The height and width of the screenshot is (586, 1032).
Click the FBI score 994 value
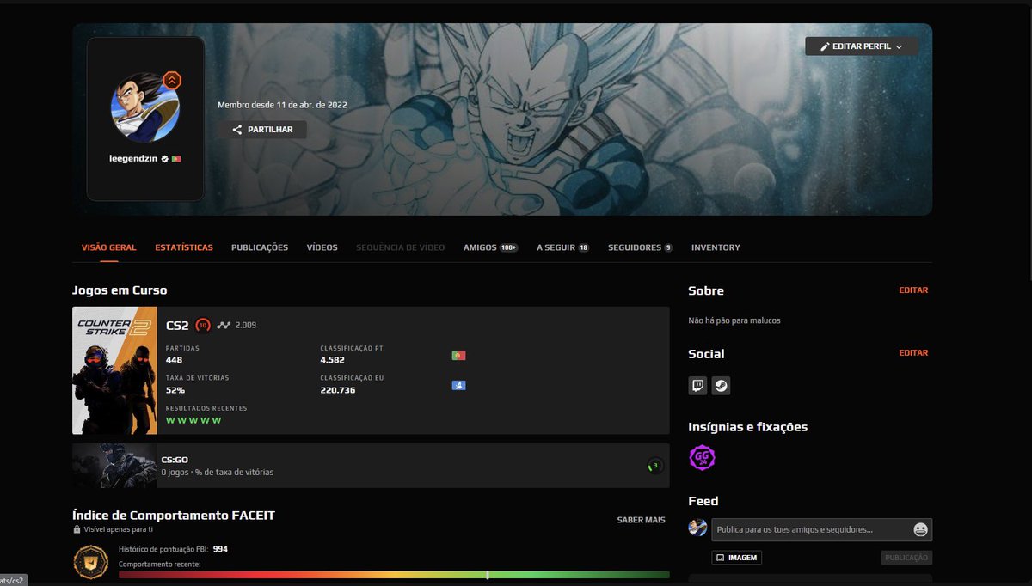220,548
